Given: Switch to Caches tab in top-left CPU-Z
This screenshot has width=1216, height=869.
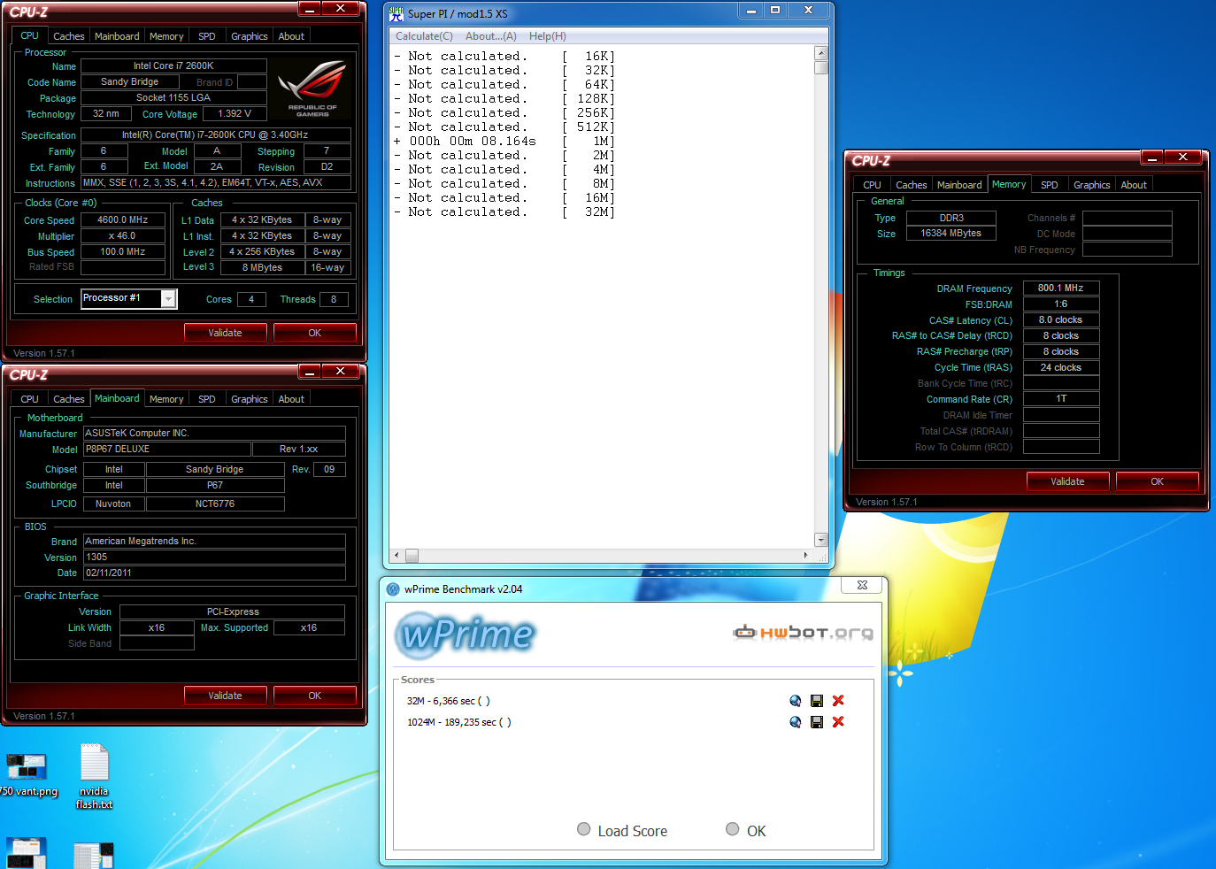Looking at the screenshot, I should (68, 36).
